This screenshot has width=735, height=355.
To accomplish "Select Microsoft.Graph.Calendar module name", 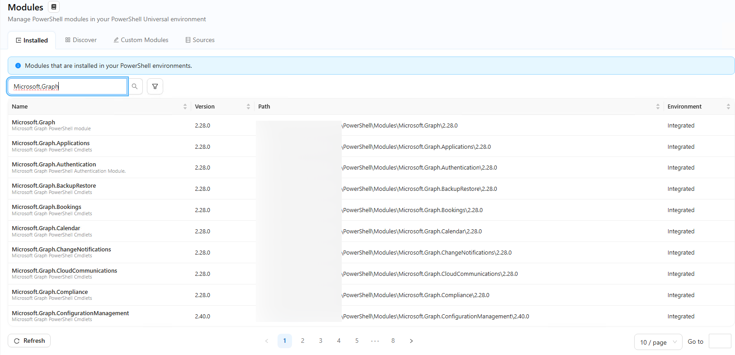I will 46,228.
